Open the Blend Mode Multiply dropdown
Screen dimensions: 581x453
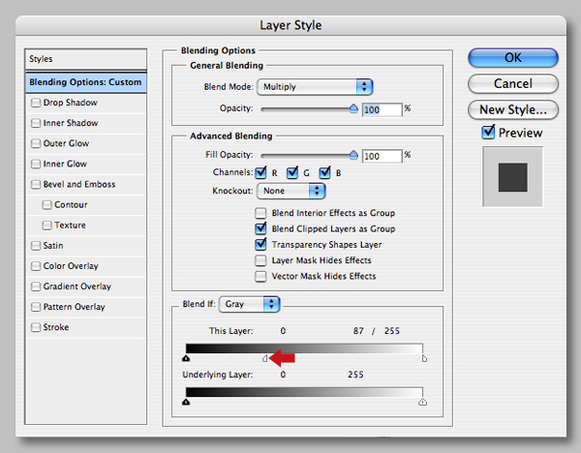click(315, 87)
